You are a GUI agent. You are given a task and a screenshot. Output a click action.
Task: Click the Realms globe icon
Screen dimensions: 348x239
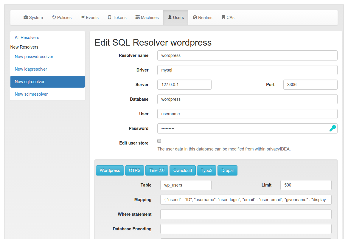tap(195, 17)
